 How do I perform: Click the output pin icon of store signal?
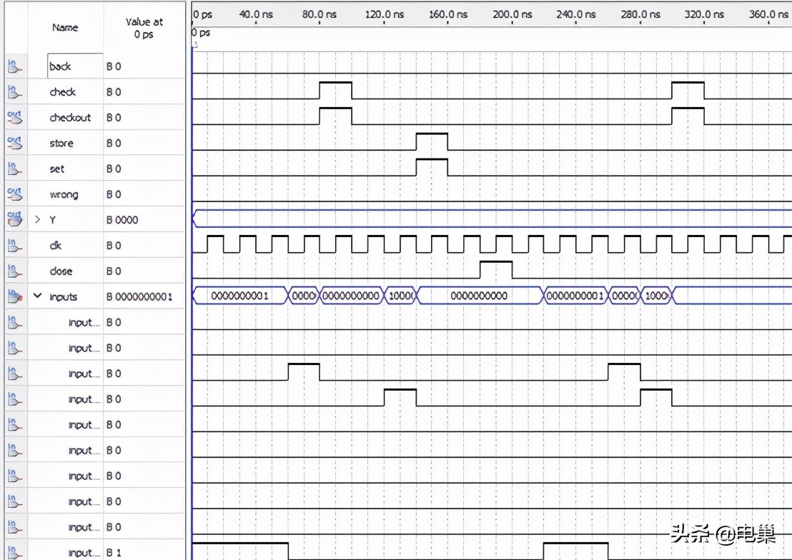14,143
